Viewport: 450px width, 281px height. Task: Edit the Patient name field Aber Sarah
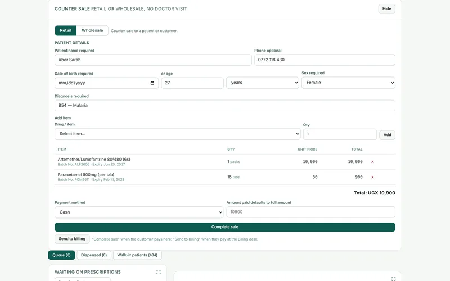(153, 60)
